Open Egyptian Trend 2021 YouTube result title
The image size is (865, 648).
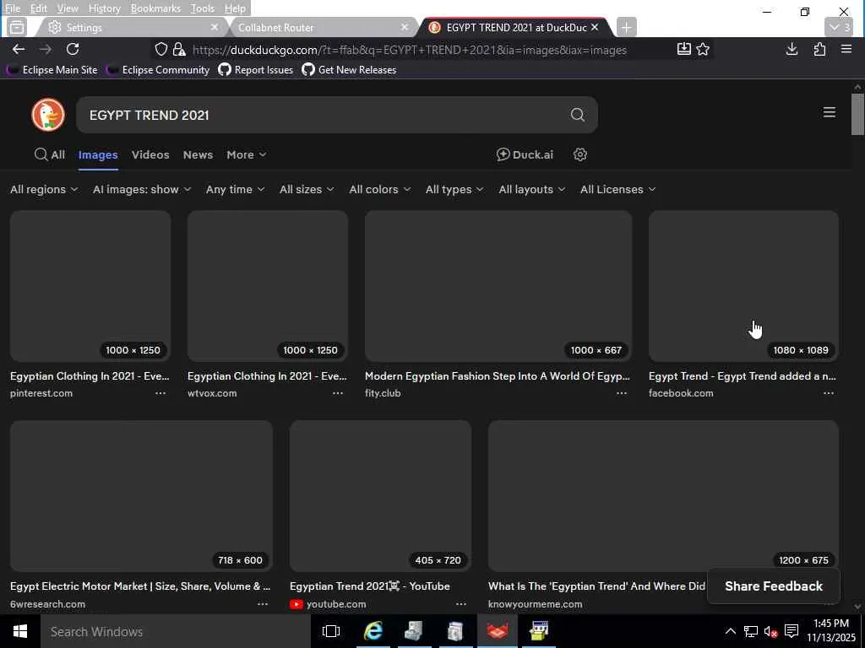[370, 586]
